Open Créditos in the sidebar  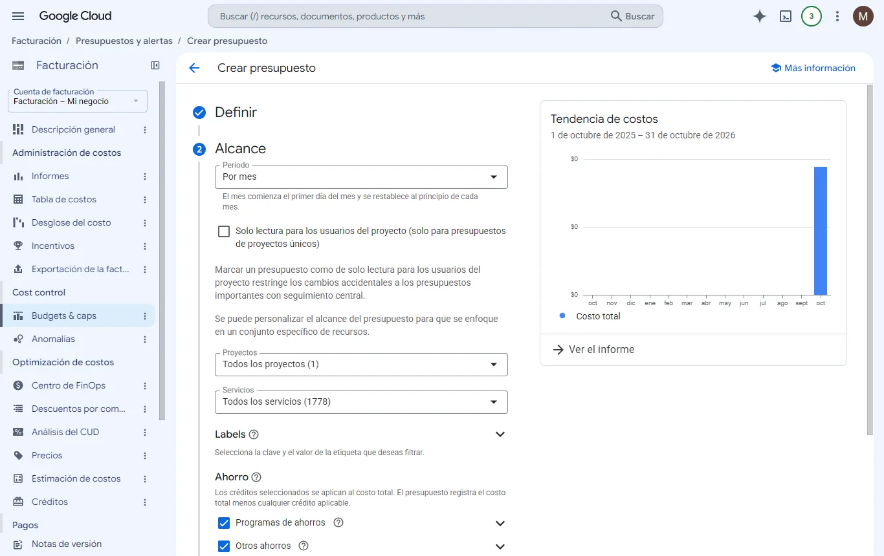pyautogui.click(x=50, y=502)
